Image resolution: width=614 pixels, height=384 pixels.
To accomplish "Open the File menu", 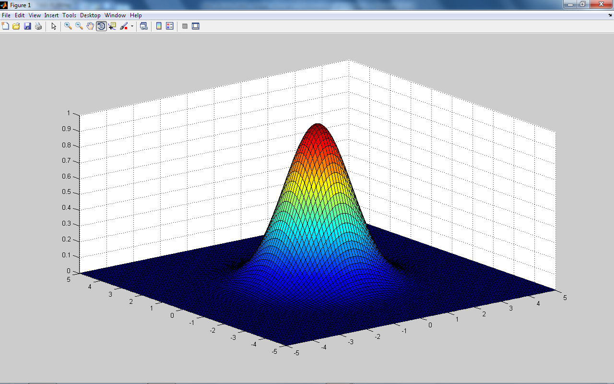I will click(6, 15).
